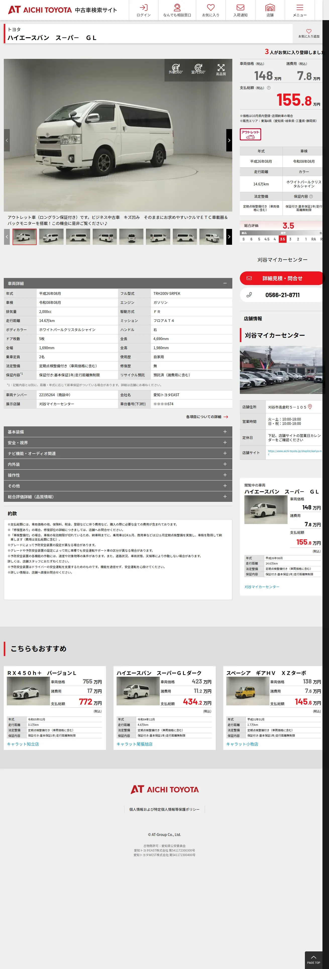Open viewed car ハイエースバン thumbnail
This screenshot has width=329, height=969.
(x=266, y=510)
